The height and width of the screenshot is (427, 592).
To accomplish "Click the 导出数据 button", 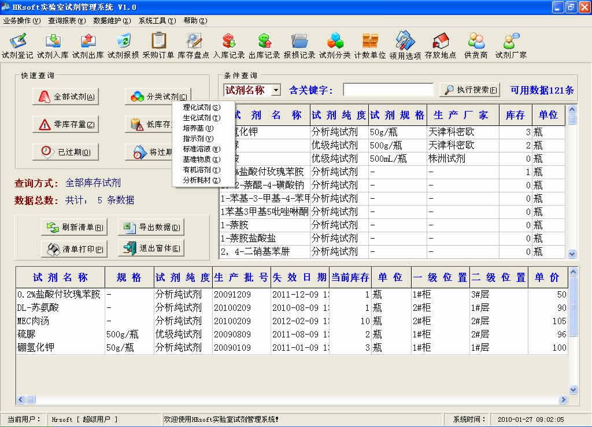I will point(151,228).
